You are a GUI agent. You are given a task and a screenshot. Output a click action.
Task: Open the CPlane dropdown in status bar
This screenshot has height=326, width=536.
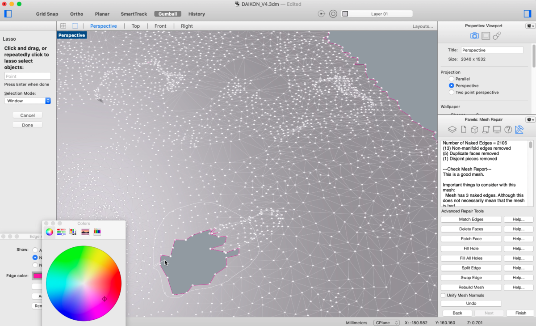(x=386, y=323)
